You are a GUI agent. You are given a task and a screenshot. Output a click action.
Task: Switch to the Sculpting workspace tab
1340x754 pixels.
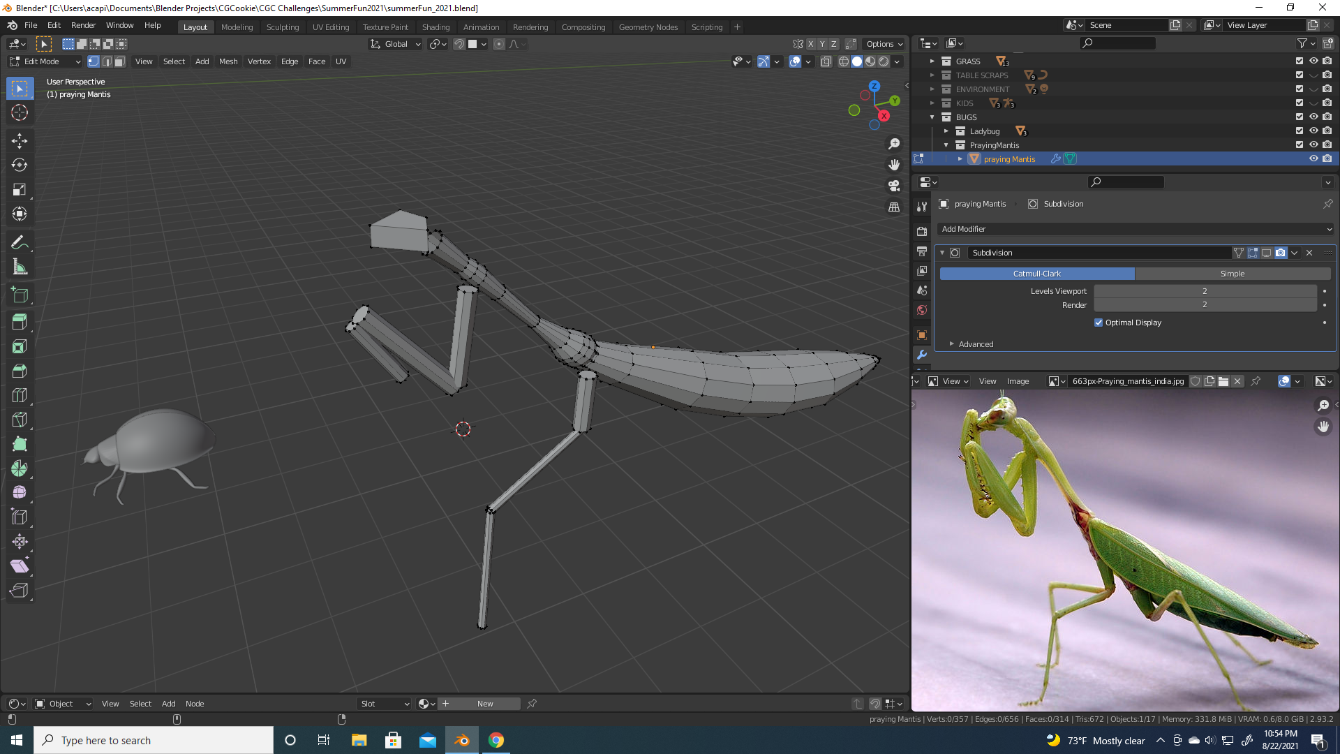click(282, 27)
